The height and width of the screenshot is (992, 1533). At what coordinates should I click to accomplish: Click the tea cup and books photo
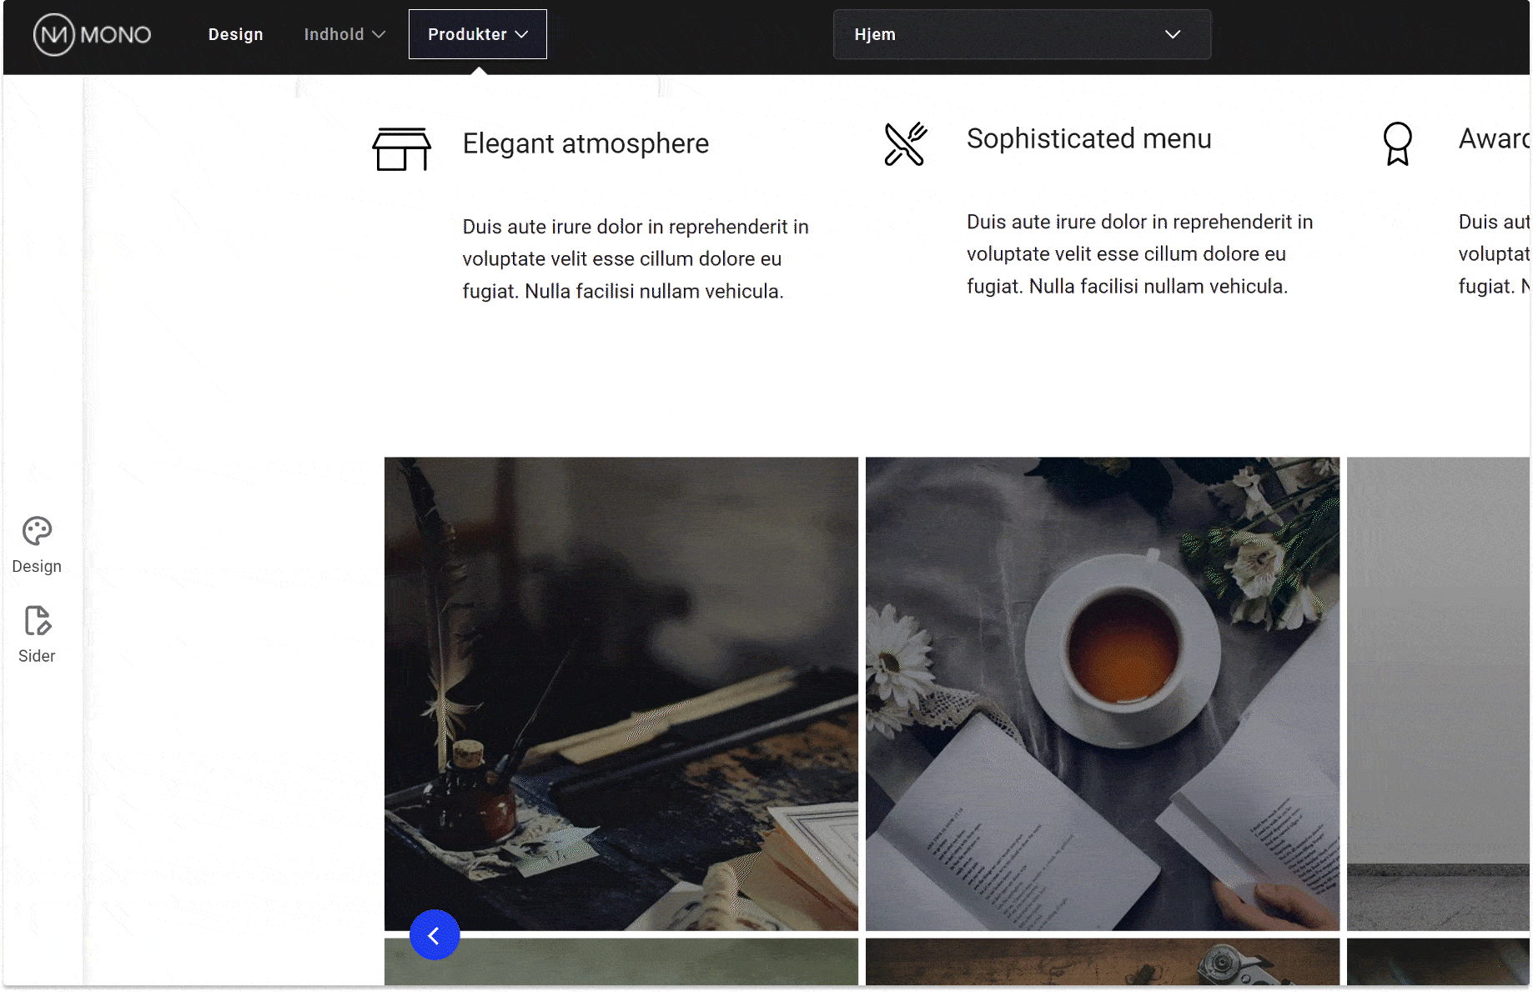click(x=1102, y=693)
